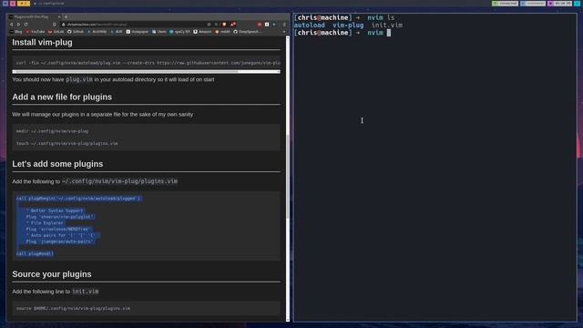Open the ArchWiki bookmark
583x328 pixels.
point(97,32)
